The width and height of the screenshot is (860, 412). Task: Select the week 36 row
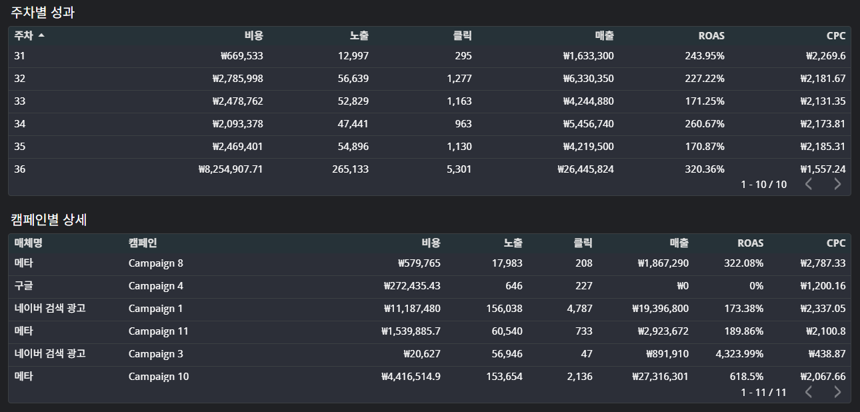pos(20,169)
